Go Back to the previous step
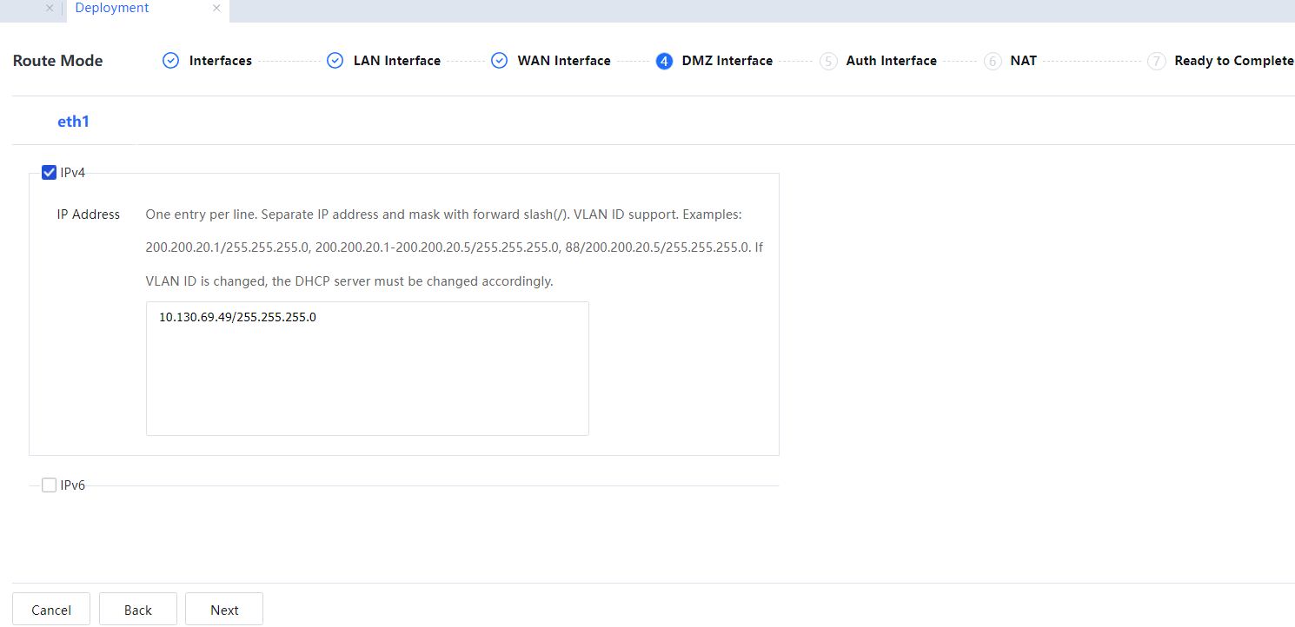The image size is (1295, 627). pyautogui.click(x=137, y=610)
